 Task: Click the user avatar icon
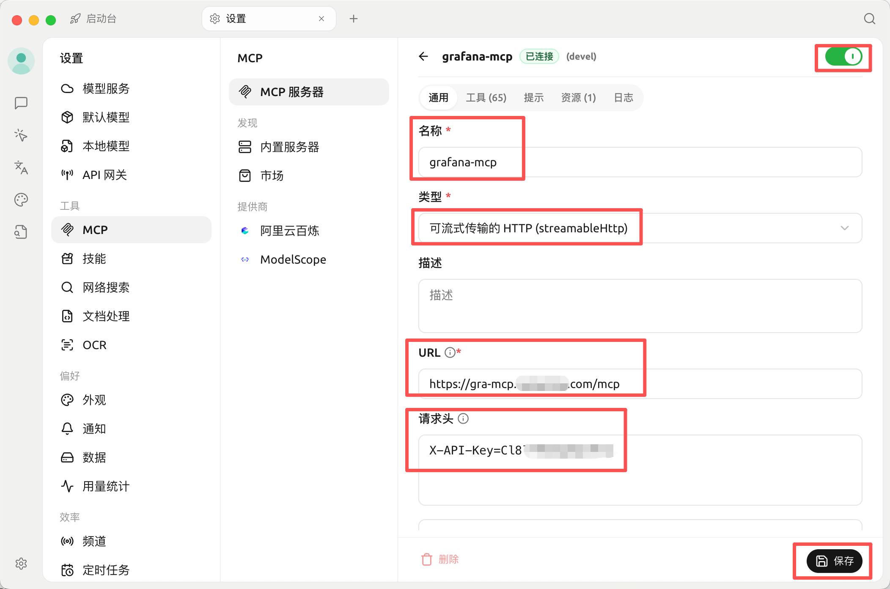[21, 61]
